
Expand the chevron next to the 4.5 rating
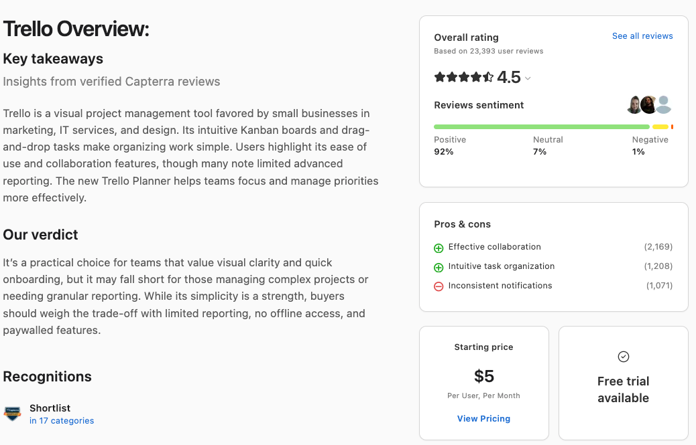click(528, 78)
